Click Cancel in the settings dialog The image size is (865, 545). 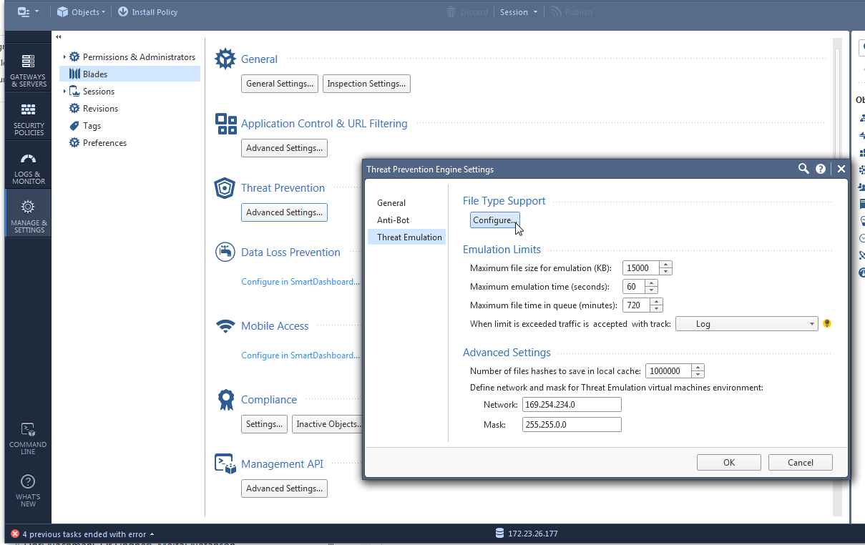pyautogui.click(x=801, y=463)
